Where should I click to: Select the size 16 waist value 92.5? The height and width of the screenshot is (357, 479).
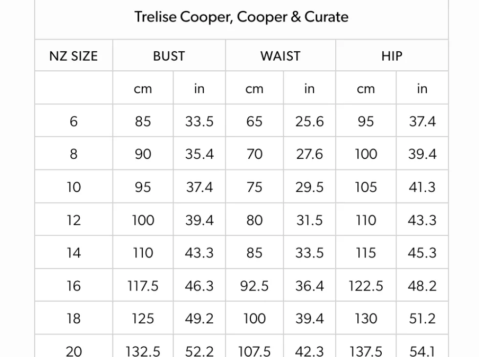254,286
